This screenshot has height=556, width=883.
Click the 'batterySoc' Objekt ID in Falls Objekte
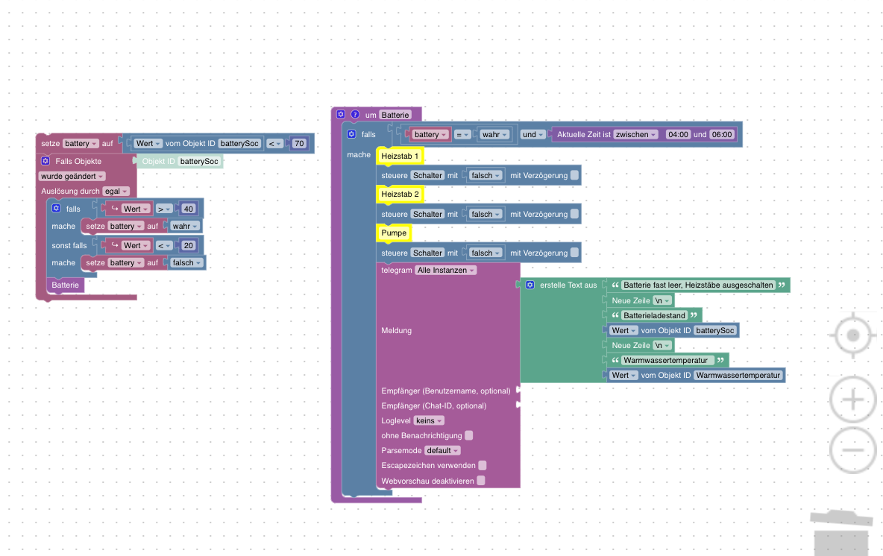199,161
